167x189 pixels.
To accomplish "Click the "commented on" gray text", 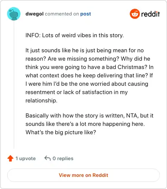I will click(62, 14).
